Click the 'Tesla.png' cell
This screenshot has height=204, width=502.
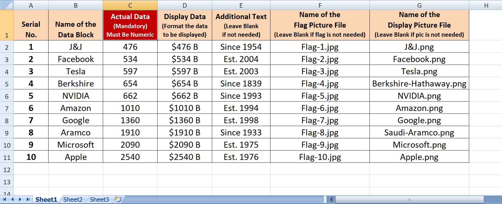coord(419,71)
